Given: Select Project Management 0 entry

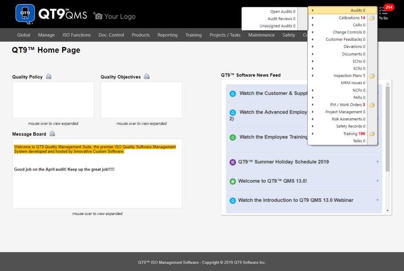Looking at the screenshot, I should (x=345, y=112).
